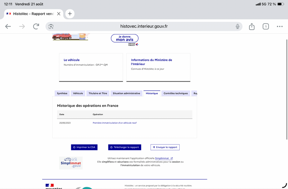
Task: Click 'Première immatriculation d'un véhicule neuf' link
Action: [x=114, y=123]
